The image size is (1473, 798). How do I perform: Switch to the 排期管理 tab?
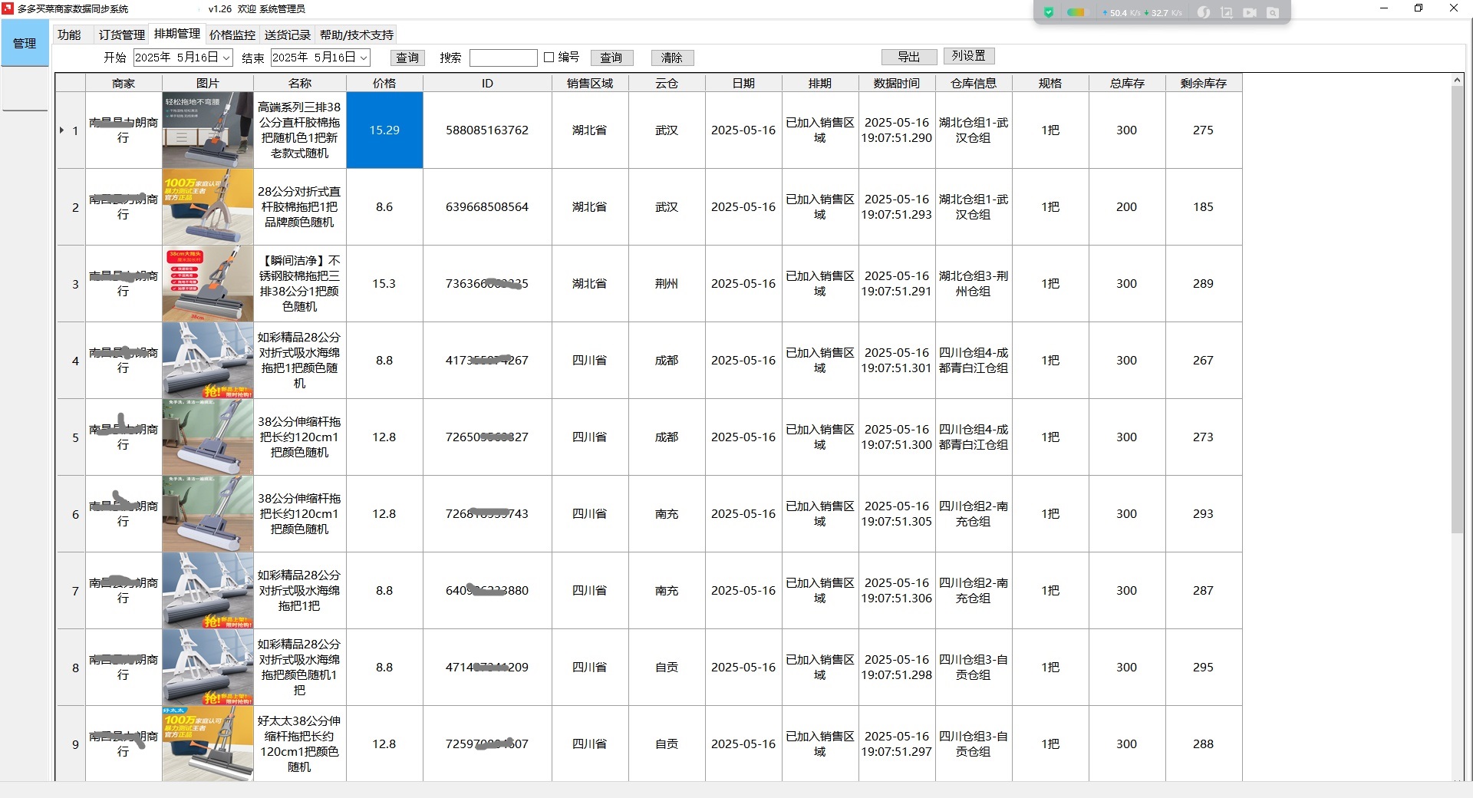[177, 34]
